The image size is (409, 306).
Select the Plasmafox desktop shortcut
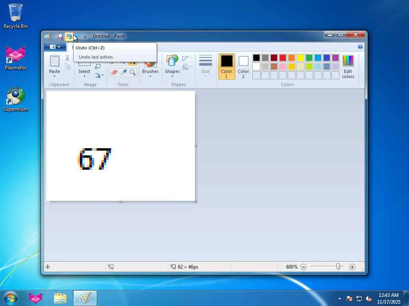[16, 58]
